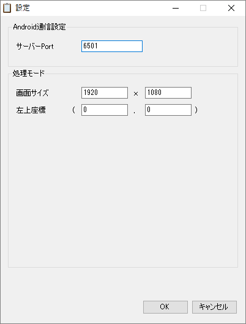The height and width of the screenshot is (324, 246).
Task: Click the clipboard icon in the title bar
Action: point(7,8)
